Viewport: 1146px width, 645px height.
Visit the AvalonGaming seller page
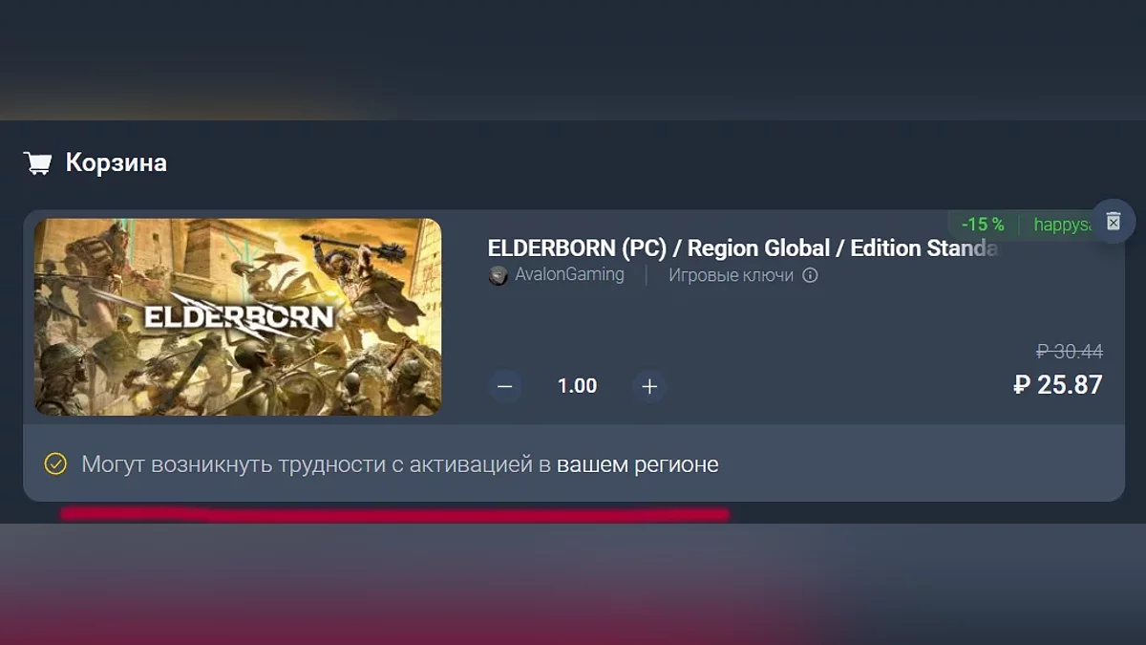pyautogui.click(x=569, y=275)
